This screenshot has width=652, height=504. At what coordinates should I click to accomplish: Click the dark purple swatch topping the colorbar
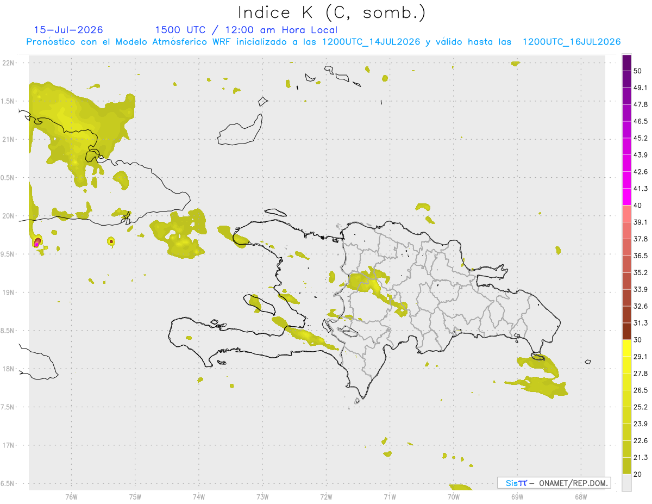click(626, 63)
